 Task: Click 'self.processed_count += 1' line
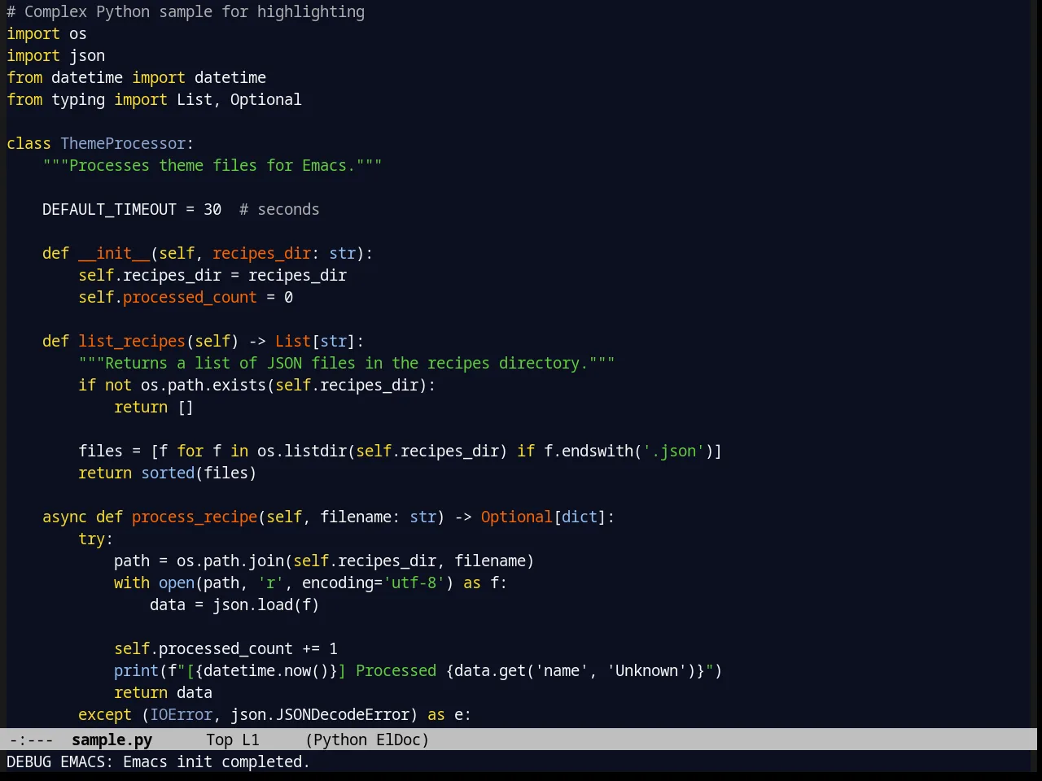click(x=225, y=648)
